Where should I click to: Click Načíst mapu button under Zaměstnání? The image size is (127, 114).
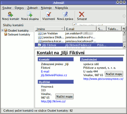pos(114,74)
